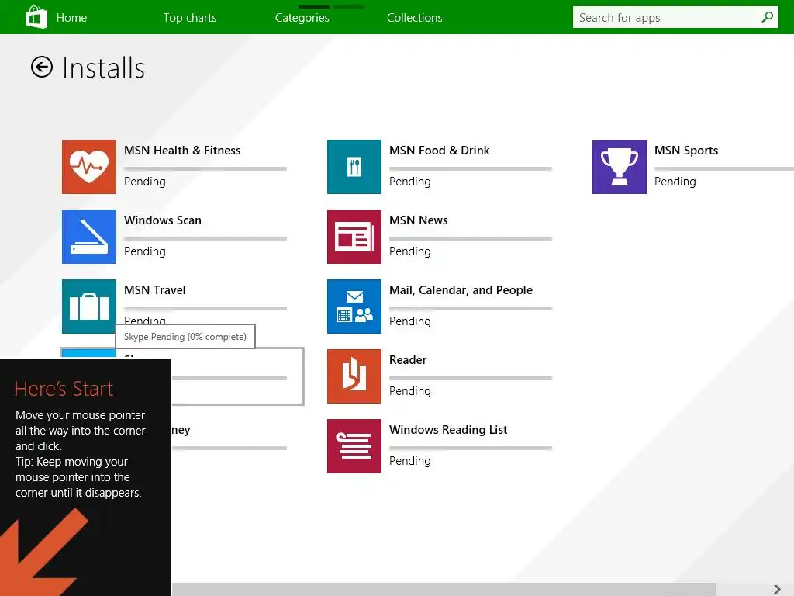Image resolution: width=794 pixels, height=596 pixels.
Task: Go back with the Installs back arrow
Action: pyautogui.click(x=42, y=67)
